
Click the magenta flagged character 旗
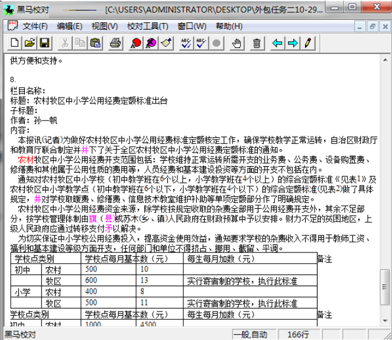pos(93,219)
